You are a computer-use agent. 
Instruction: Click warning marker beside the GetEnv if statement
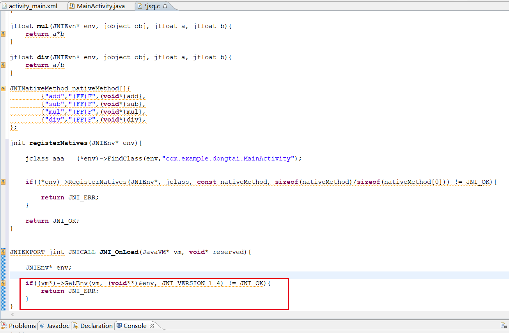coord(3,283)
